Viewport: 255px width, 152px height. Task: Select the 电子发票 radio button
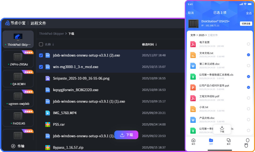coord(248,44)
